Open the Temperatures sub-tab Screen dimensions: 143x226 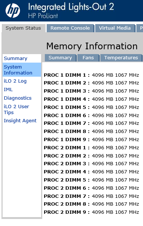pyautogui.click(x=121, y=58)
